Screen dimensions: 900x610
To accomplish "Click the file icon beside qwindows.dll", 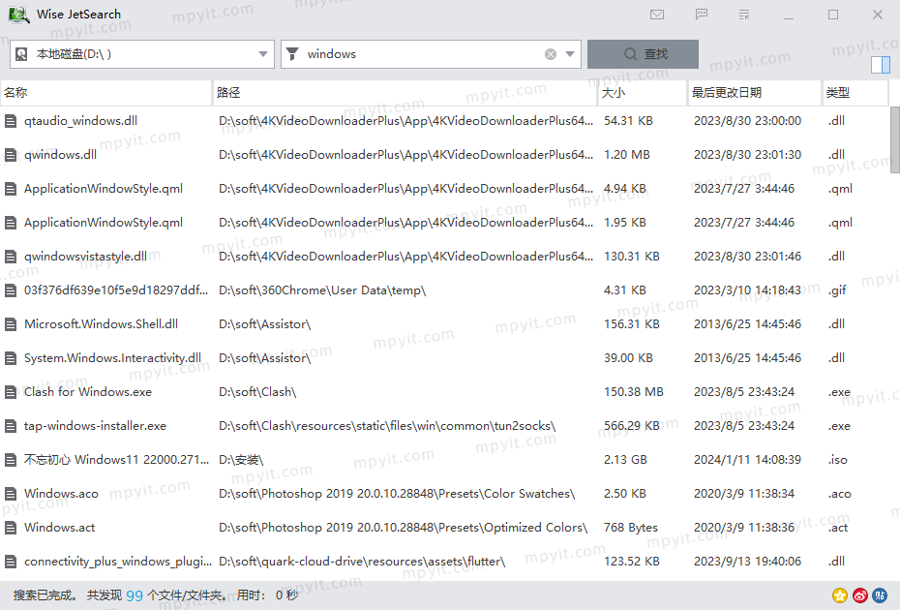I will (x=11, y=155).
